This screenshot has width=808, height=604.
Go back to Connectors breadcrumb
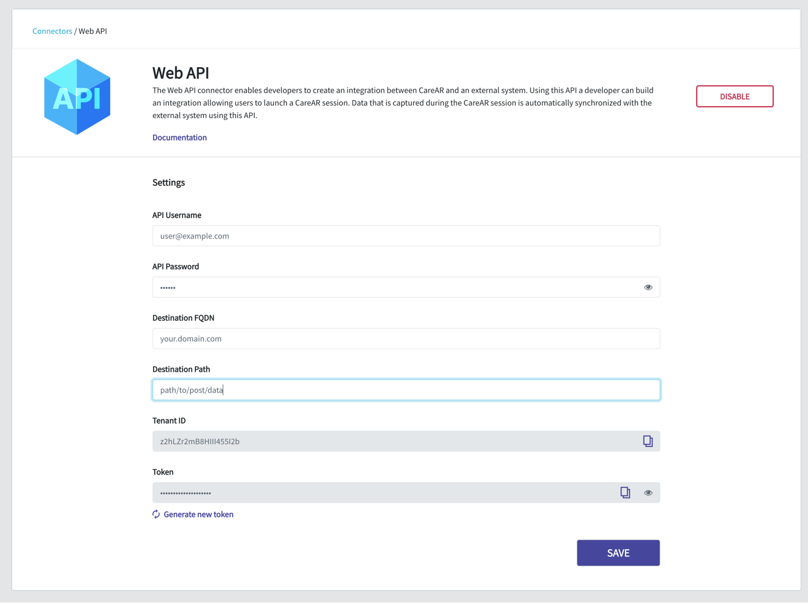click(x=52, y=31)
